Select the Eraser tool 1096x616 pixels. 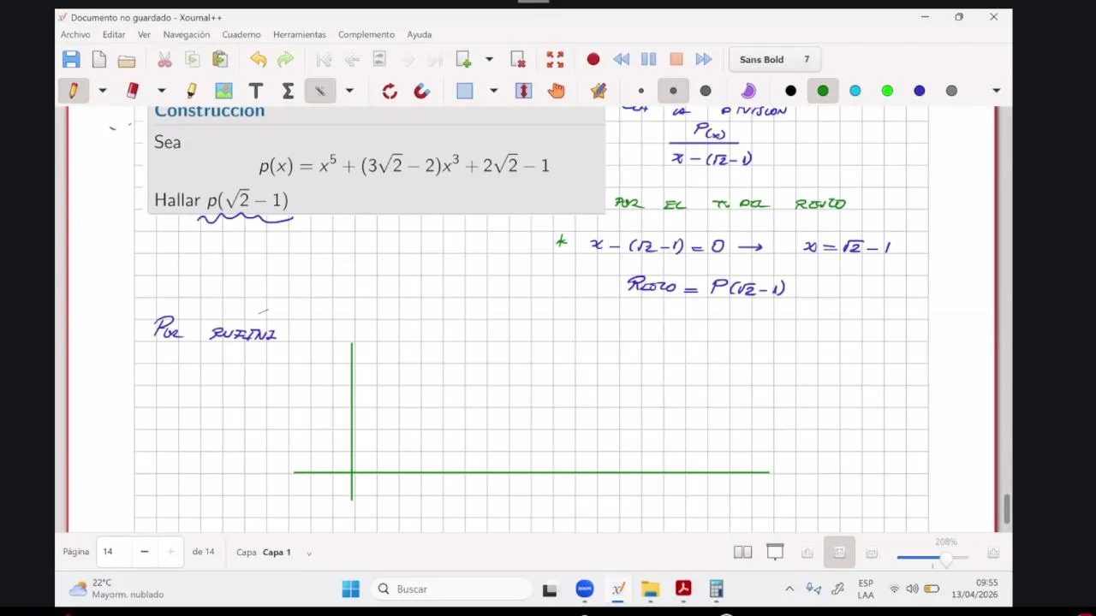click(133, 91)
